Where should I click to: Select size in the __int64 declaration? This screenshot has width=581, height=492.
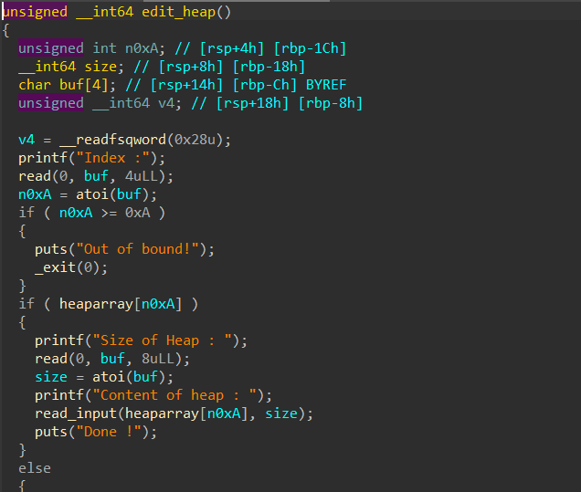(x=100, y=67)
